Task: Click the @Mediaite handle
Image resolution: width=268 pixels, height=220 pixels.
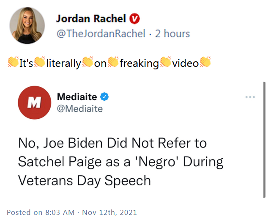Action: [80, 109]
